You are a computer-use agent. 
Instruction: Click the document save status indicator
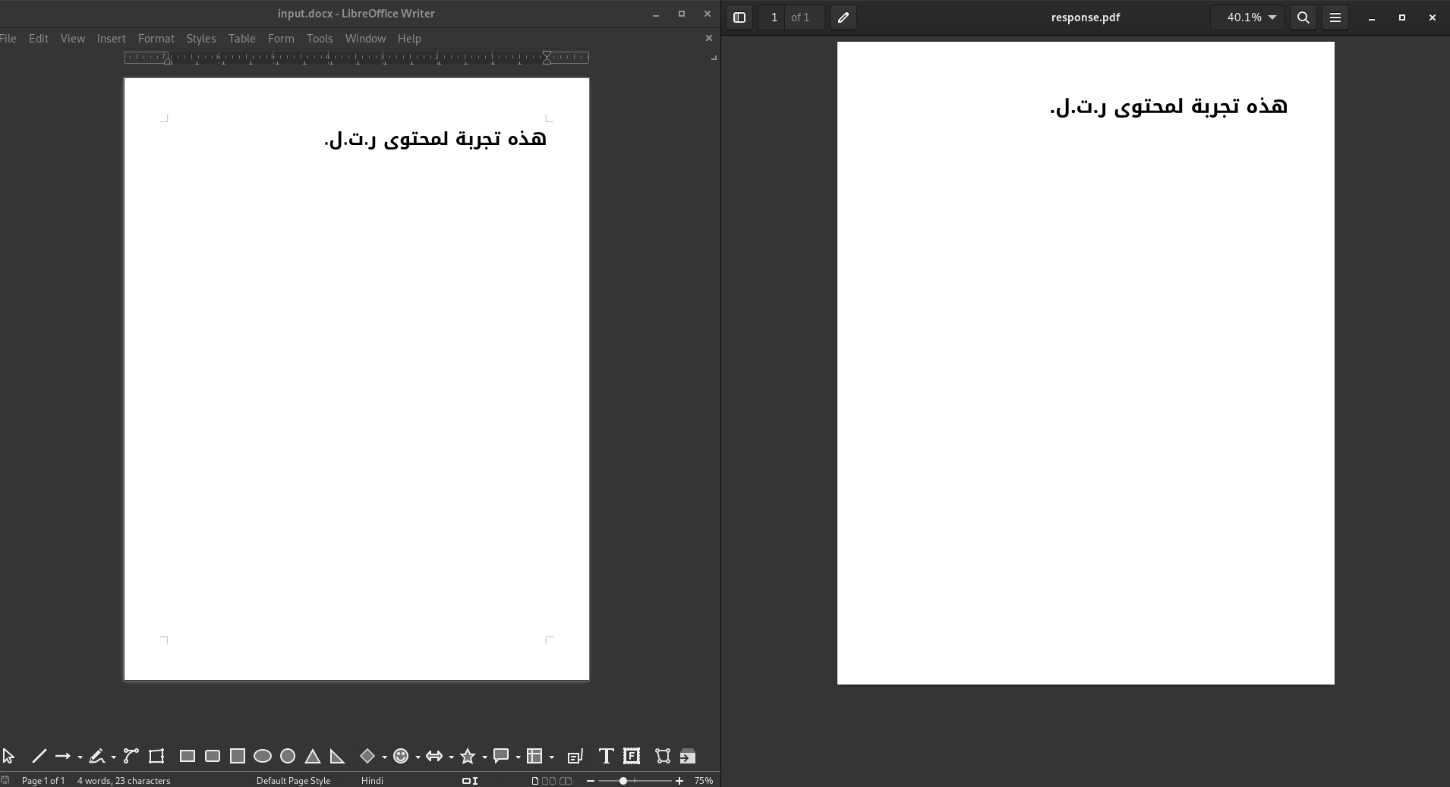5,780
